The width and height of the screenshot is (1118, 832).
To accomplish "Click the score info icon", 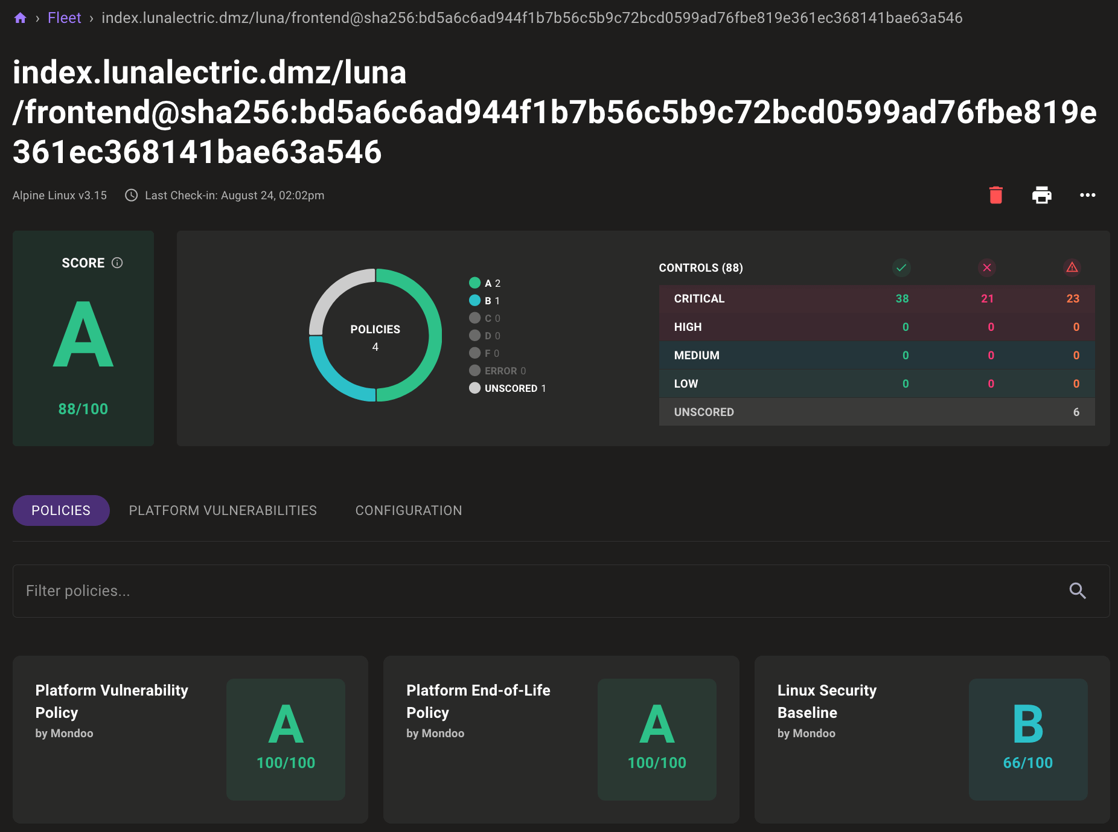I will click(x=118, y=263).
